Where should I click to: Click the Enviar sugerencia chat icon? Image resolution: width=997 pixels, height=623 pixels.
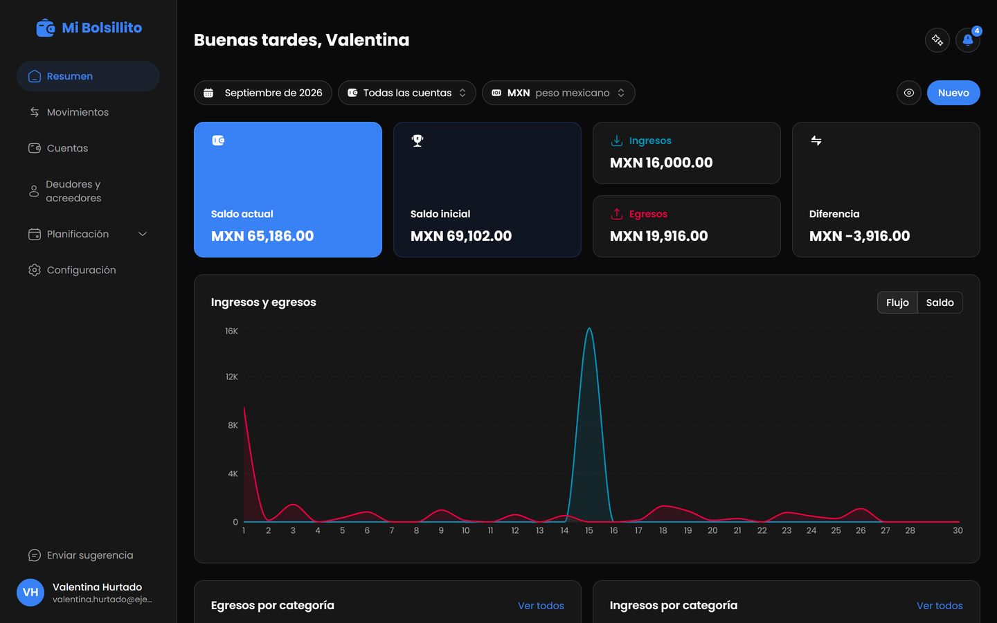pyautogui.click(x=34, y=555)
